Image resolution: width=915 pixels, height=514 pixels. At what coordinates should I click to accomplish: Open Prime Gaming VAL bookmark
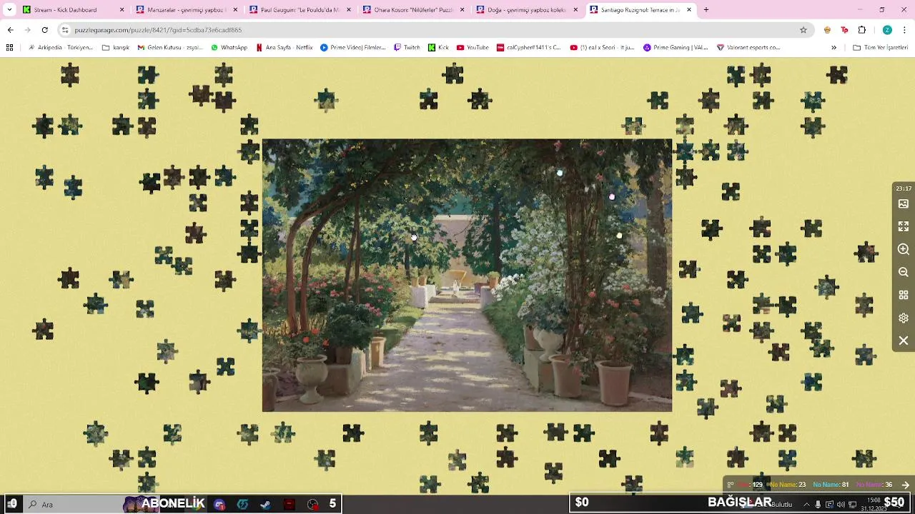coord(676,48)
